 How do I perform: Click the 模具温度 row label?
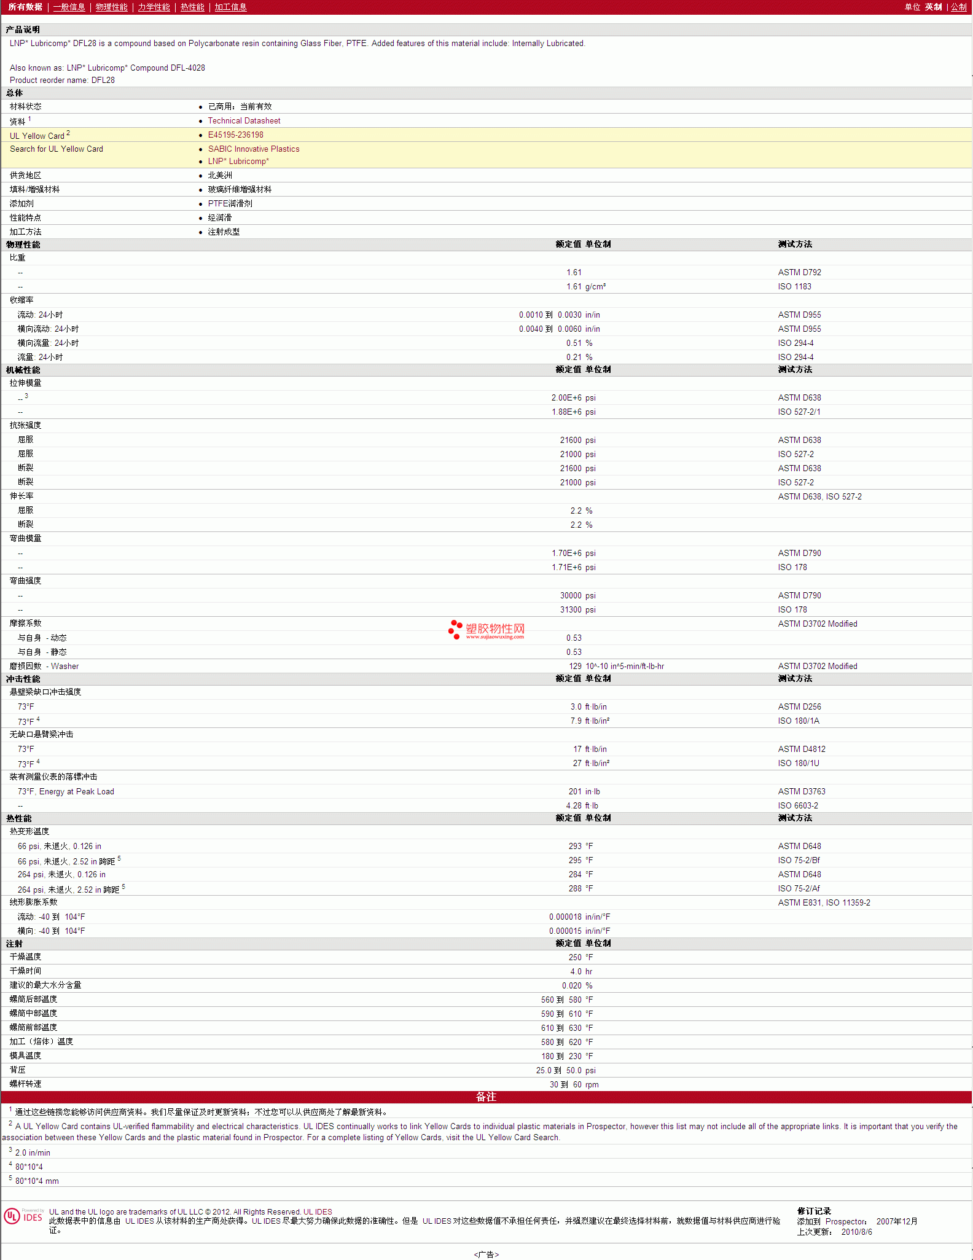point(26,1056)
